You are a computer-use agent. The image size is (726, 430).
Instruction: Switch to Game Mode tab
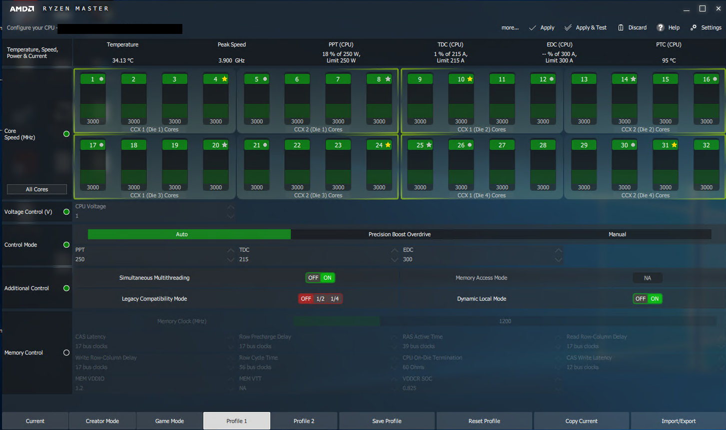pos(169,421)
